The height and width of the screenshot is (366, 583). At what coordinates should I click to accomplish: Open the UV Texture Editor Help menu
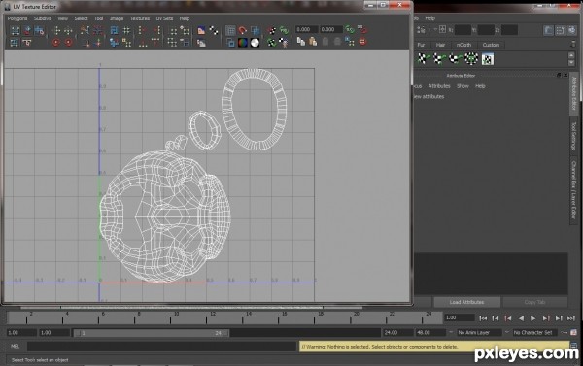click(185, 18)
